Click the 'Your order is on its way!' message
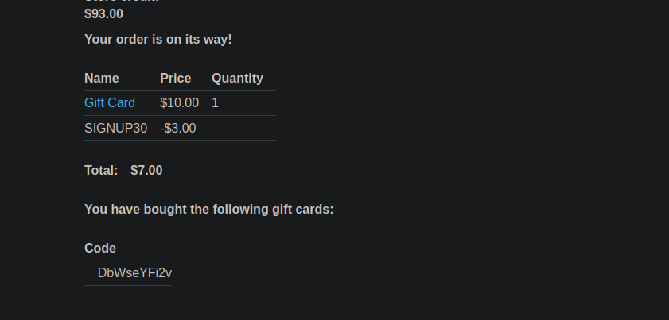The image size is (669, 320). tap(158, 39)
